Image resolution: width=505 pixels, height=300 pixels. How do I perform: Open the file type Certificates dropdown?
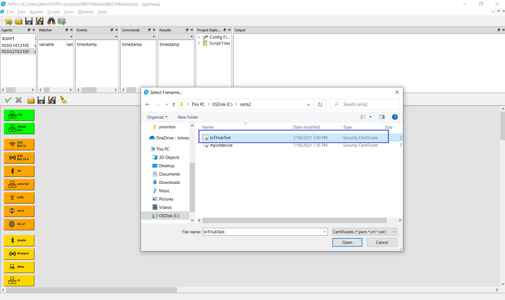tap(365, 232)
